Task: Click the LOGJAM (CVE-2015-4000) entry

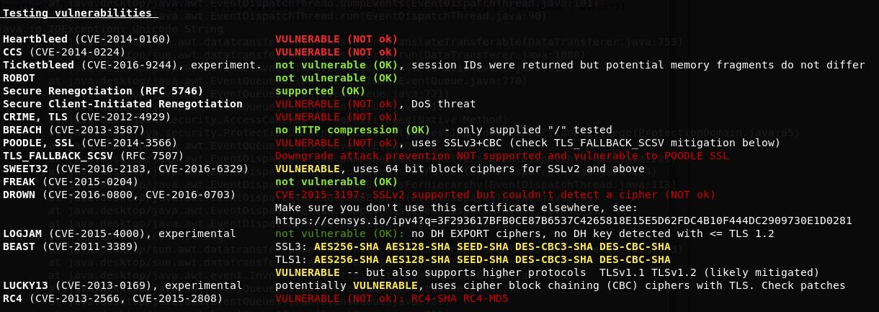Action: click(x=119, y=233)
